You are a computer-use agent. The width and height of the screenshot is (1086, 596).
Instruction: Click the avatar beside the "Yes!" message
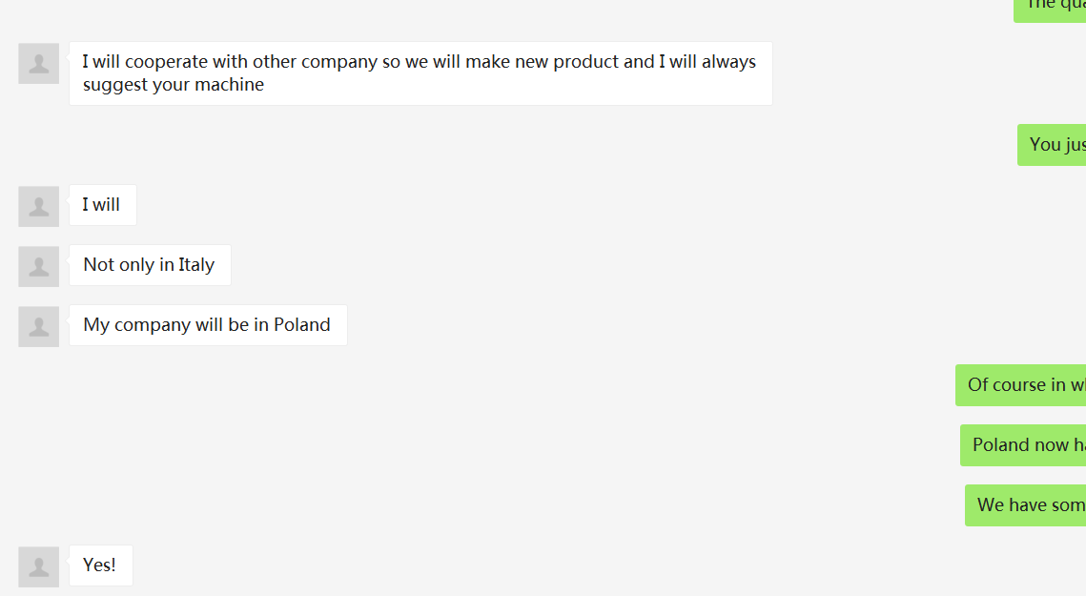tap(39, 567)
